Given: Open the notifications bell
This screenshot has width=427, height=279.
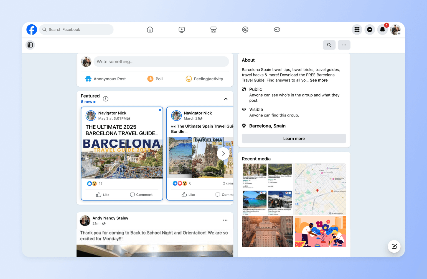Looking at the screenshot, I should (x=382, y=29).
